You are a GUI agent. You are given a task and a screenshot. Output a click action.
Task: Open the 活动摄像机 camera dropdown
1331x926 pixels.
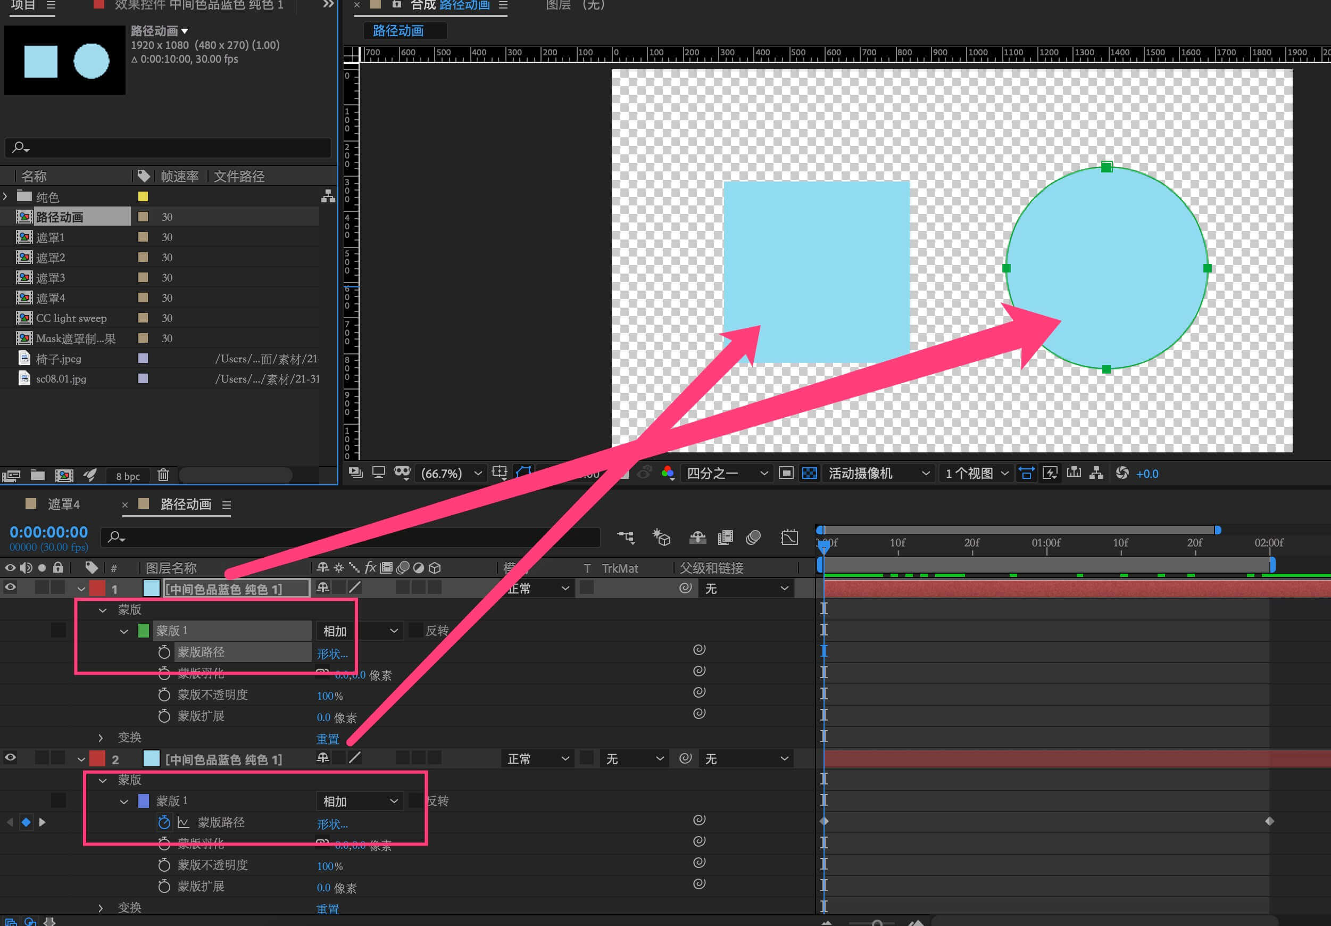tap(879, 474)
